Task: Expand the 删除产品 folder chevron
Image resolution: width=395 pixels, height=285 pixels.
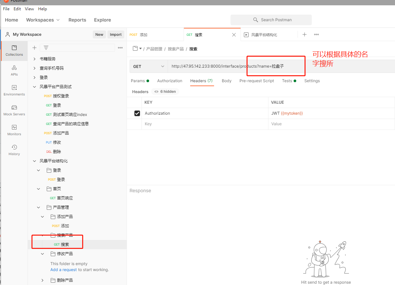Action: coord(42,280)
